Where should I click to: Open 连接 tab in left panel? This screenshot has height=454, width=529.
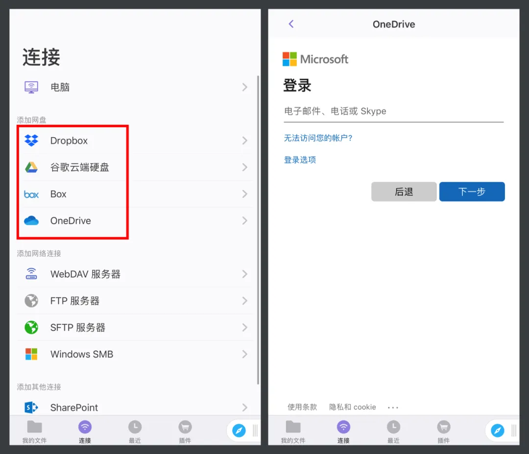(x=85, y=432)
